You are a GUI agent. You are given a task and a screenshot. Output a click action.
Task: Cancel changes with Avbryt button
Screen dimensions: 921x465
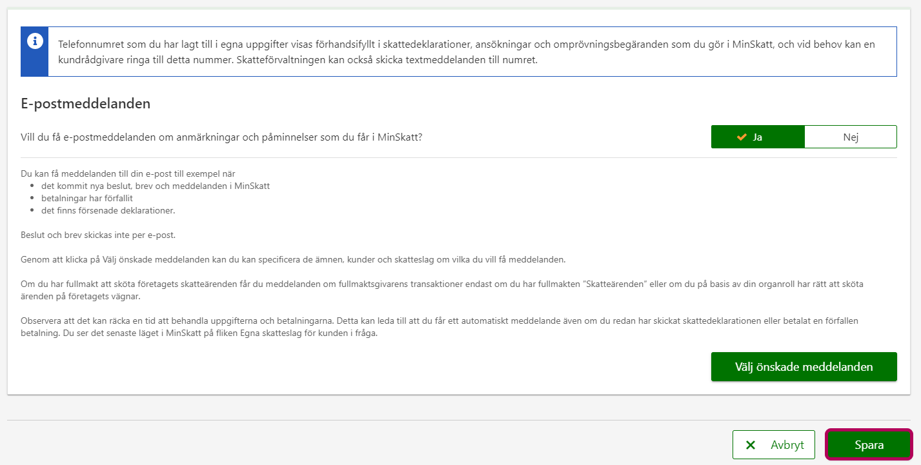point(773,445)
